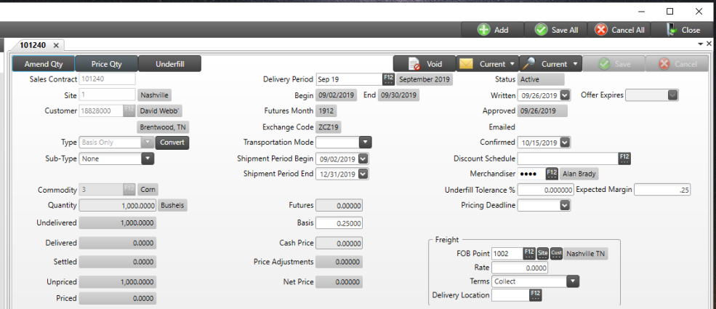Click the Cust button beside FOB Point
This screenshot has width=716, height=309.
pyautogui.click(x=556, y=254)
